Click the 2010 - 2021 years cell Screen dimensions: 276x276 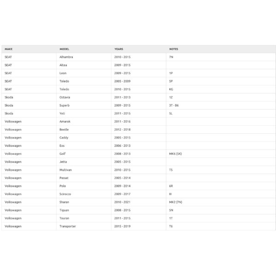(122, 202)
